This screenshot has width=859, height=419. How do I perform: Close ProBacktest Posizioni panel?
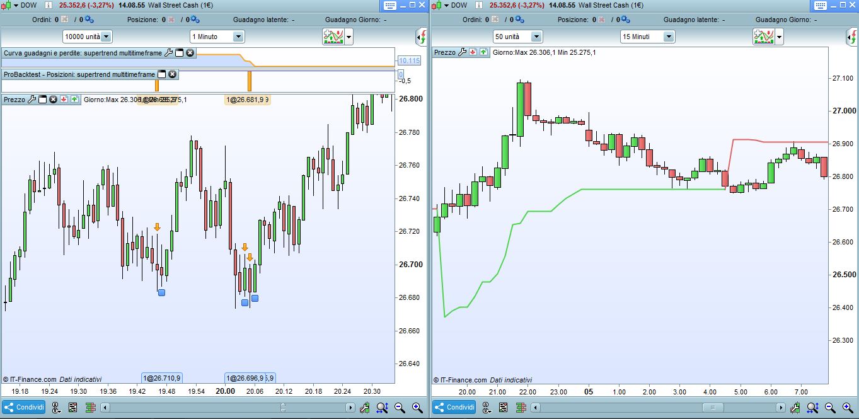[x=172, y=74]
